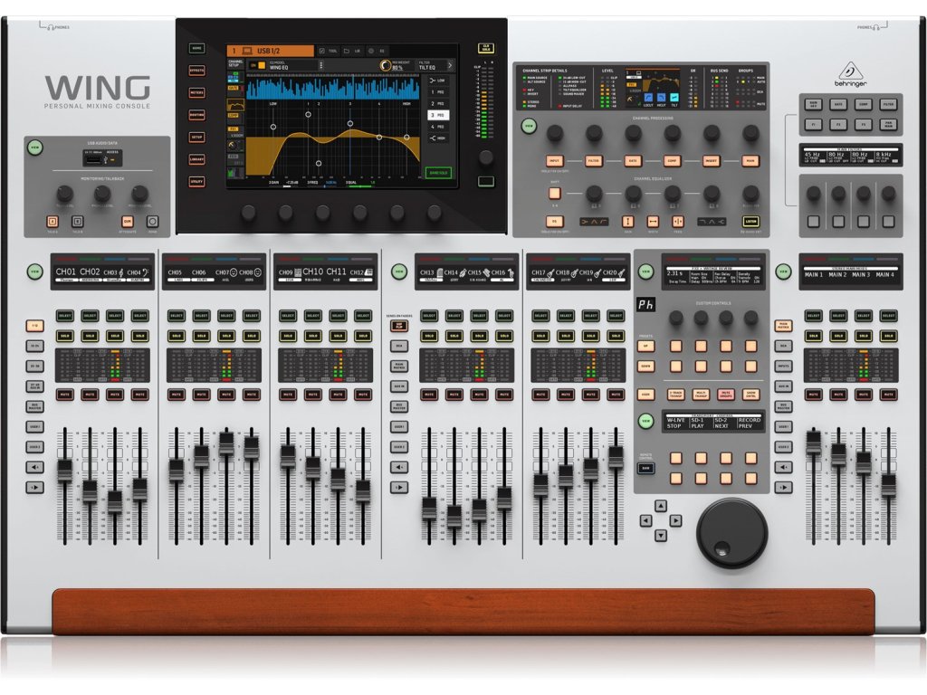This screenshot has width=927, height=695.
Task: Expand the chevron next to TILT EQ
Action: tap(450, 65)
